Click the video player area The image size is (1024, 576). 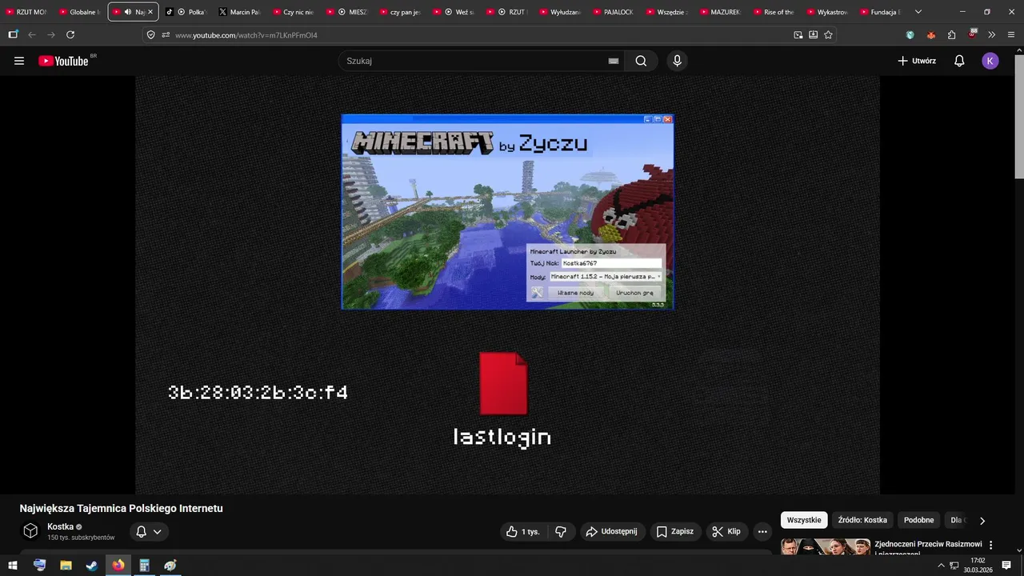(507, 285)
